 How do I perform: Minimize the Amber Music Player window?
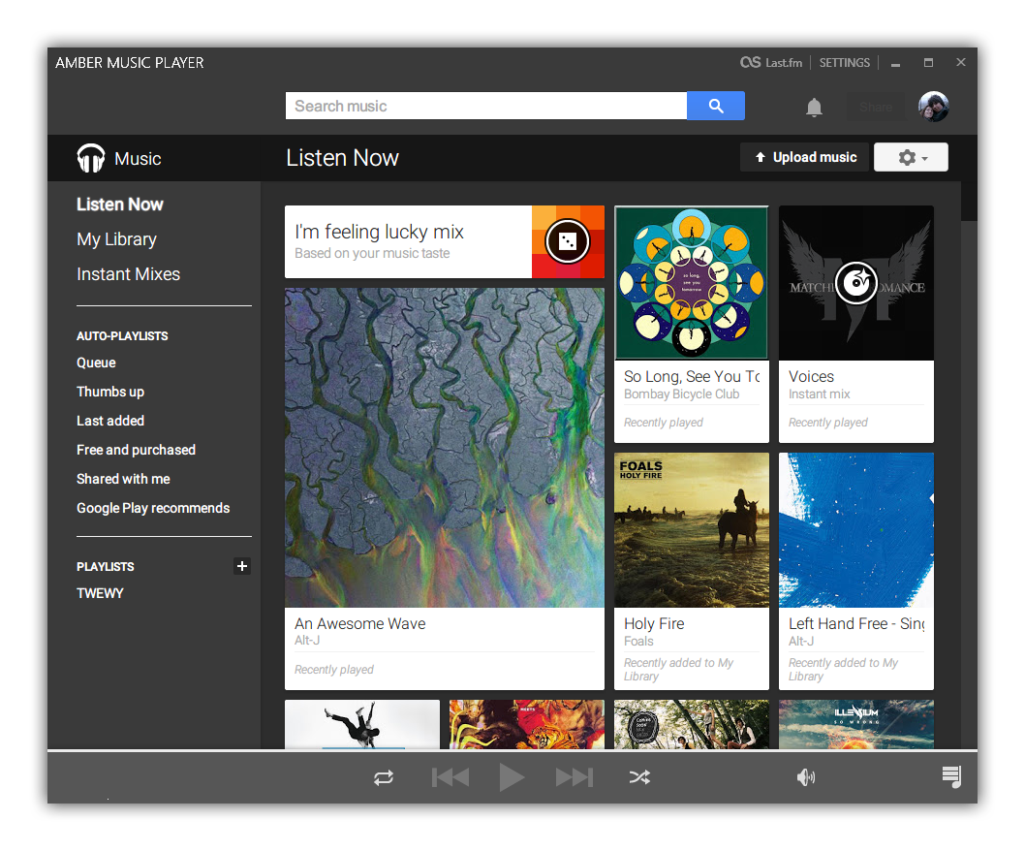coord(895,63)
